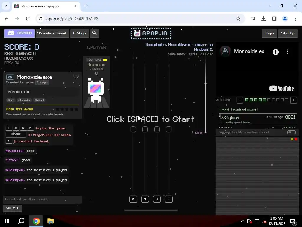The height and width of the screenshot is (227, 302).
Task: Set volume using the segmented volume bar
Action: coord(267,100)
